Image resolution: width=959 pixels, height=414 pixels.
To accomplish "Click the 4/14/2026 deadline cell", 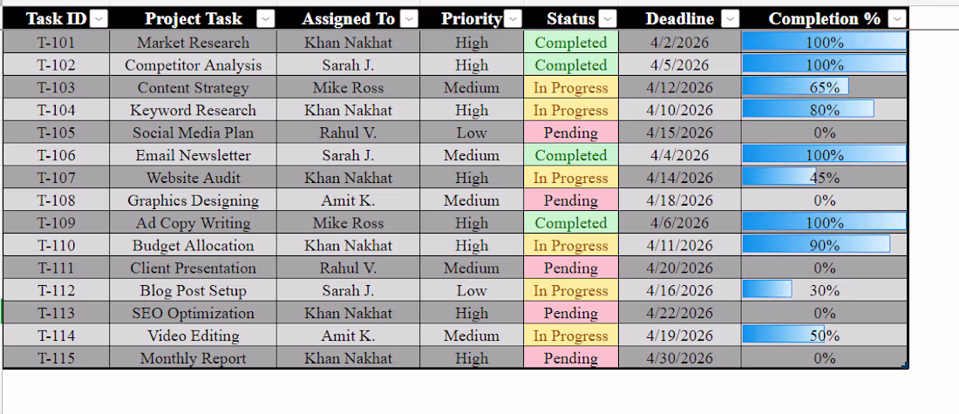I will (x=680, y=178).
